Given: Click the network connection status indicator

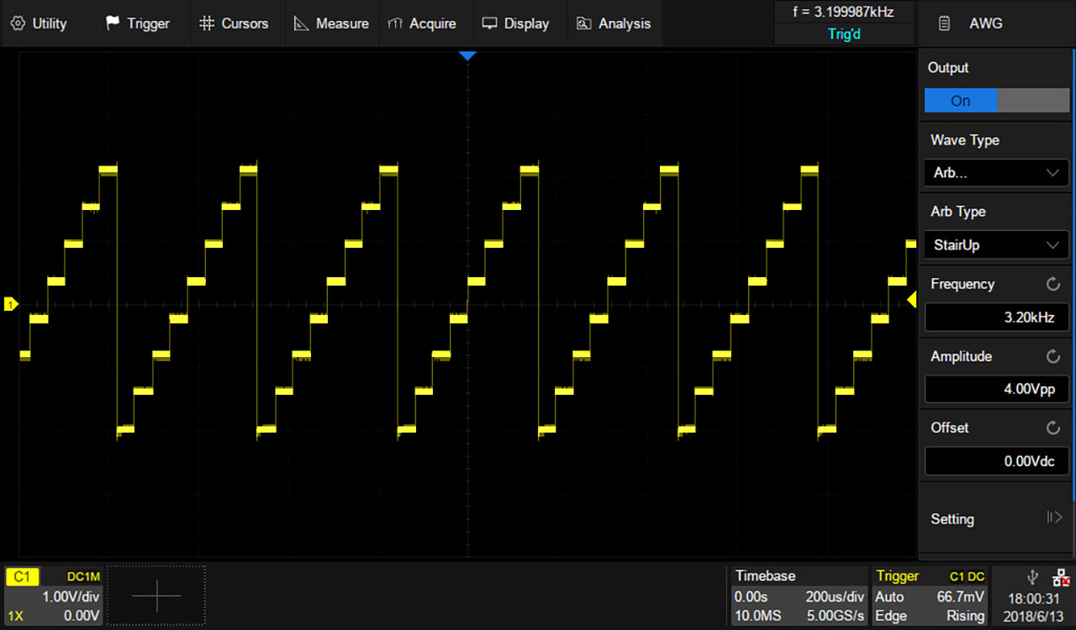Looking at the screenshot, I should coord(1058,576).
